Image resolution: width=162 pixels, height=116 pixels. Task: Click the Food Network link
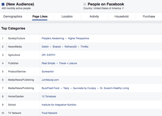(x=49, y=113)
